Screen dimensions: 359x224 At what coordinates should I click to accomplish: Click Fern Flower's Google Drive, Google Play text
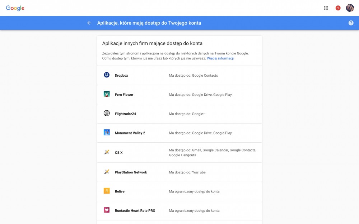(200, 95)
